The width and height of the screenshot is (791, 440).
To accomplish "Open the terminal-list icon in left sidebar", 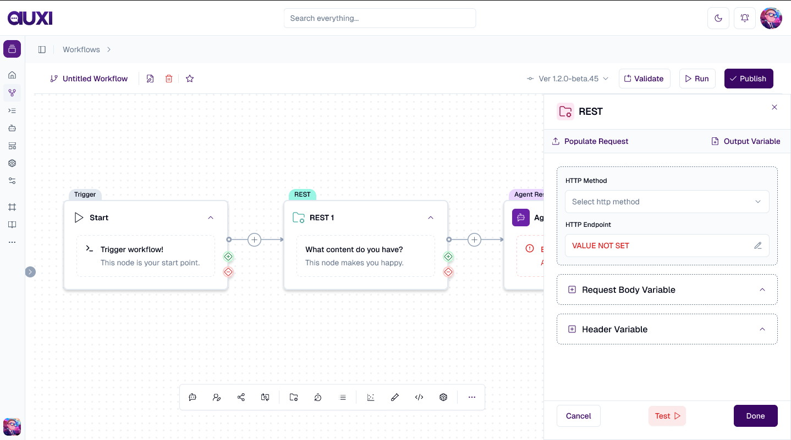I will (12, 110).
